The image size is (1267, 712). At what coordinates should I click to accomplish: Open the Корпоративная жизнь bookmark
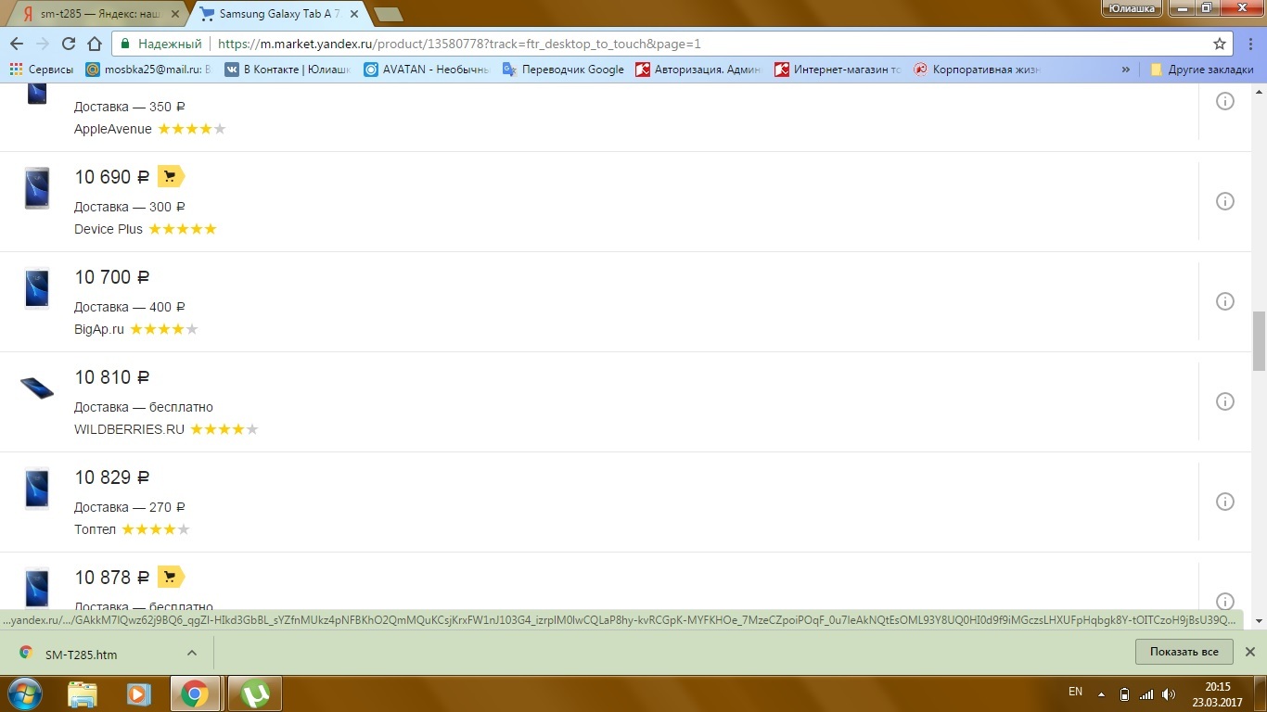(977, 70)
